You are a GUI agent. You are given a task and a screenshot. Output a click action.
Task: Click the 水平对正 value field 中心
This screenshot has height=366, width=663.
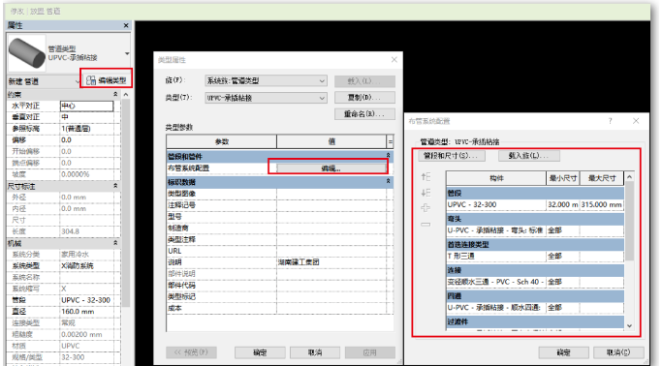click(86, 106)
